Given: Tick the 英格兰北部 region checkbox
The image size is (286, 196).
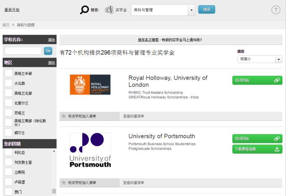Looking at the screenshot, I should click(8, 93).
